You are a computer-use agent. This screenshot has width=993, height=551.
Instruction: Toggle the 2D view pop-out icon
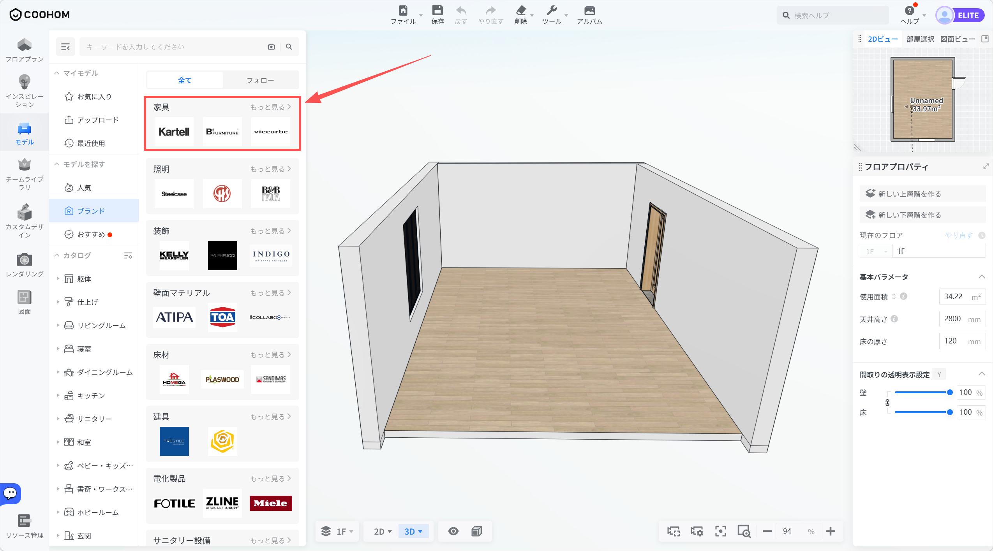coord(985,39)
